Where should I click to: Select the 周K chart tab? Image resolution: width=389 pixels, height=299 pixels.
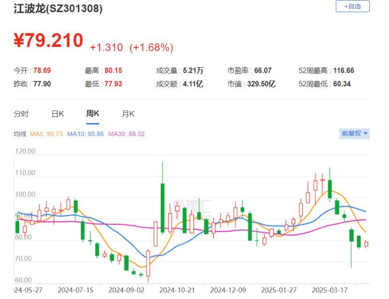(92, 114)
